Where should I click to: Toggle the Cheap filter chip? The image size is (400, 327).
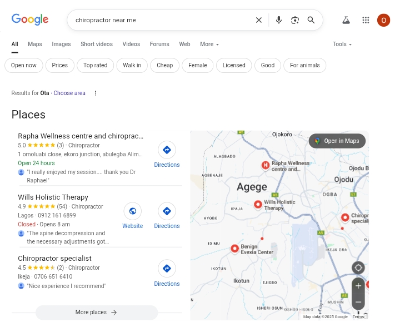coord(165,66)
